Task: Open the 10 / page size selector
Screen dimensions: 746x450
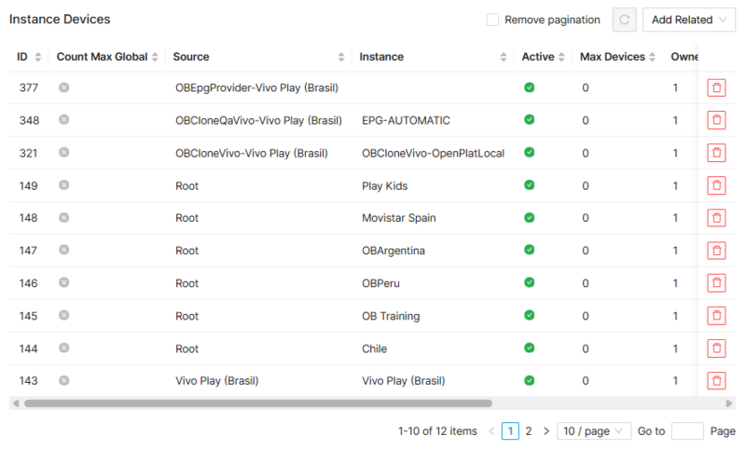Action: pos(594,431)
